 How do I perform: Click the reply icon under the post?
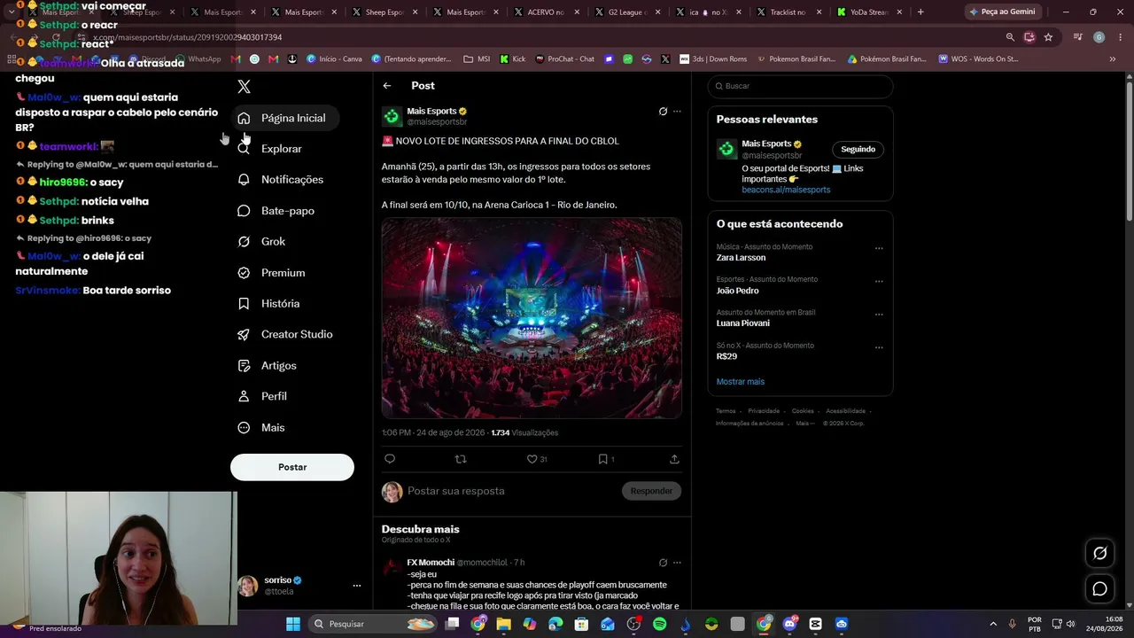pos(390,459)
